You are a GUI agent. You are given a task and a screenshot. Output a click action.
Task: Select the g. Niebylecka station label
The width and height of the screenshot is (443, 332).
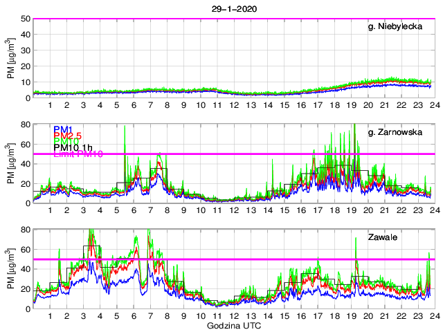click(400, 27)
